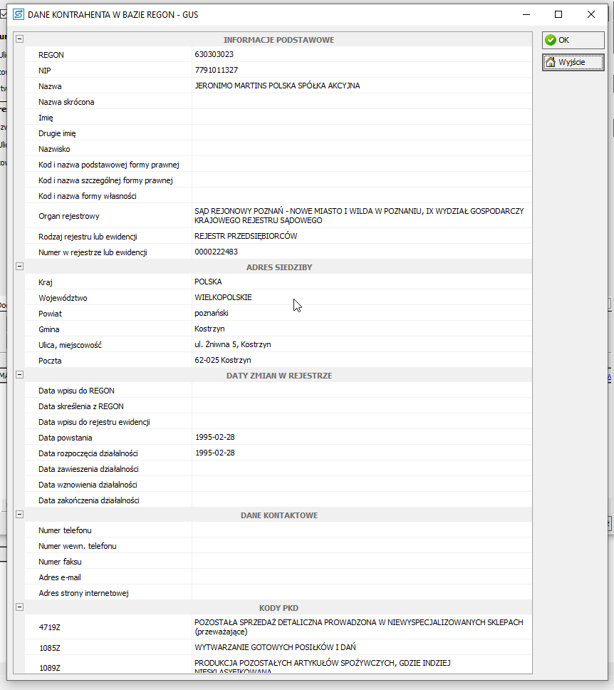Viewport: 614px width, 690px height.
Task: Maximize the REGON data dialog
Action: tap(558, 14)
